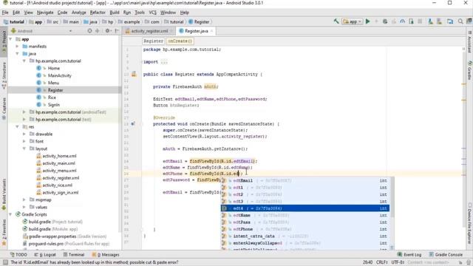The height and width of the screenshot is (266, 473).
Task: Open Device File Explorer side tab
Action: [470, 224]
